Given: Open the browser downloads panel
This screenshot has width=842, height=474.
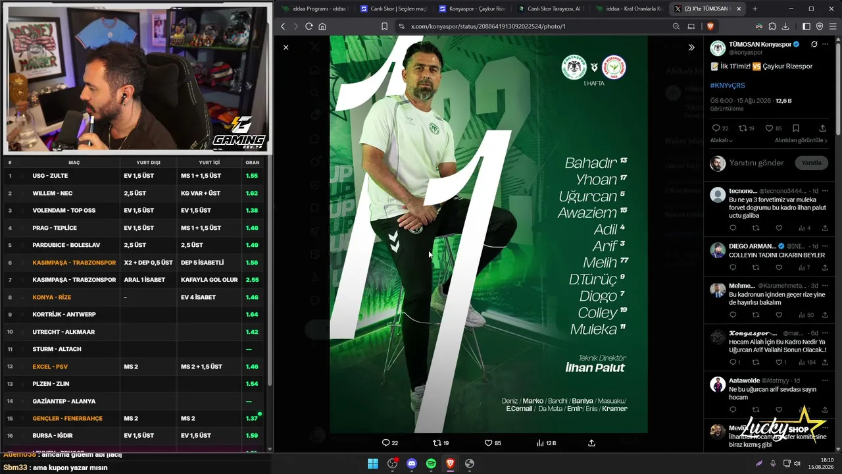Looking at the screenshot, I should coord(786,26).
